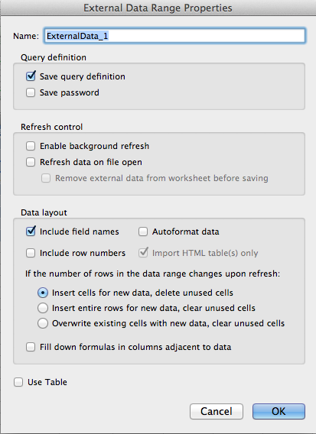Click the Cancel button
Screen dimensions: 316x434
point(217,411)
